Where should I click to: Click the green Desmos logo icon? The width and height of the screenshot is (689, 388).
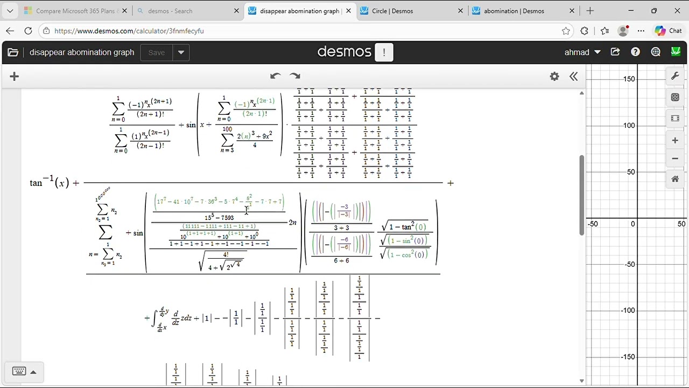click(x=676, y=52)
